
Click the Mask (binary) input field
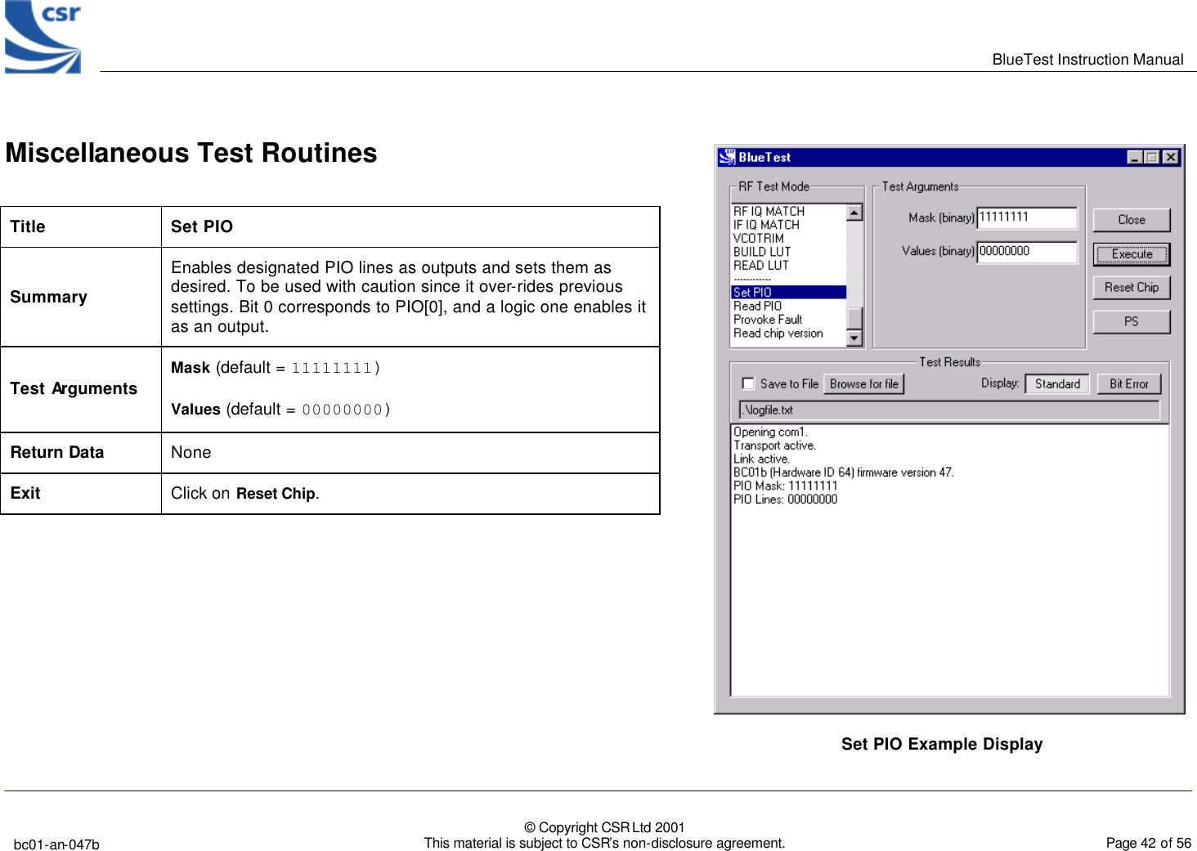click(1027, 217)
